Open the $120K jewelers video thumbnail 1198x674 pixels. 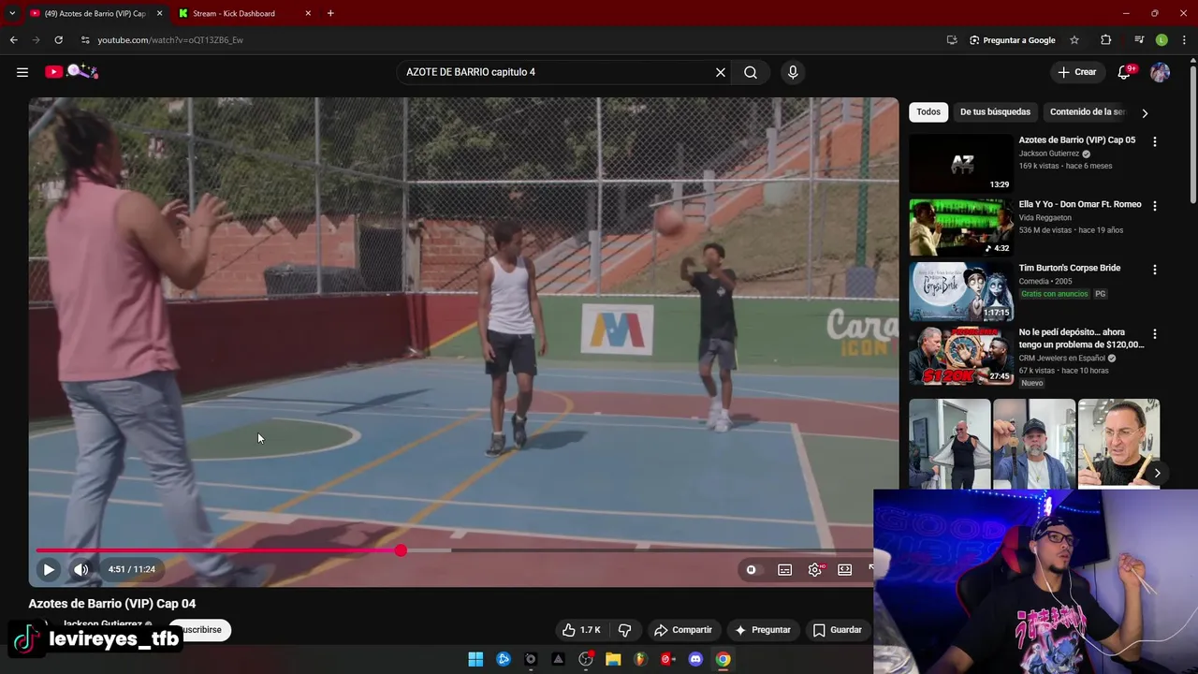pos(961,356)
